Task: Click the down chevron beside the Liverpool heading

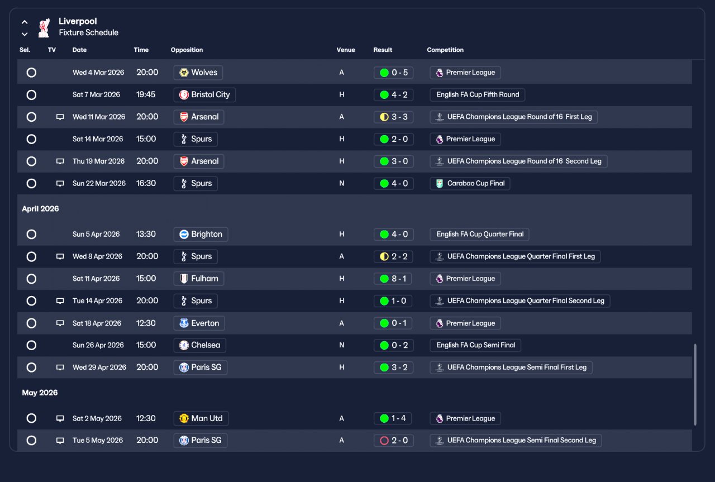Action: (x=25, y=34)
